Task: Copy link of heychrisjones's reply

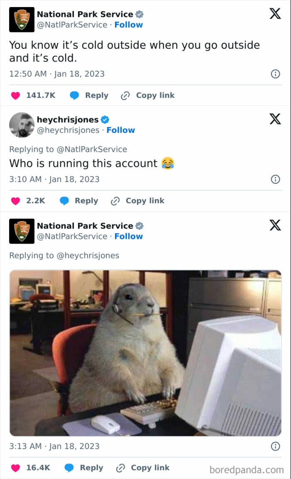Action: [138, 201]
